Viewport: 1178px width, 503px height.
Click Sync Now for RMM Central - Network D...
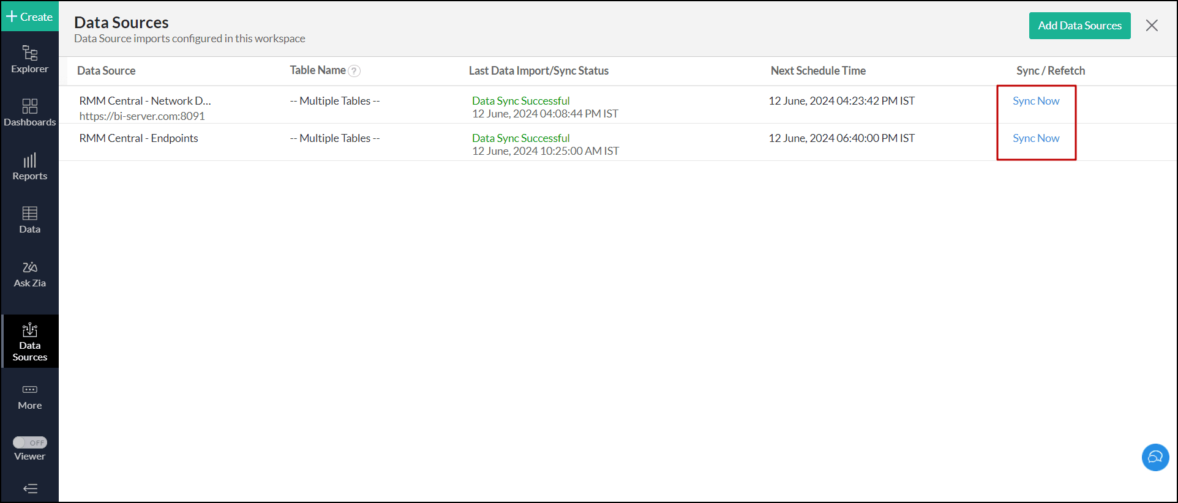click(1036, 101)
